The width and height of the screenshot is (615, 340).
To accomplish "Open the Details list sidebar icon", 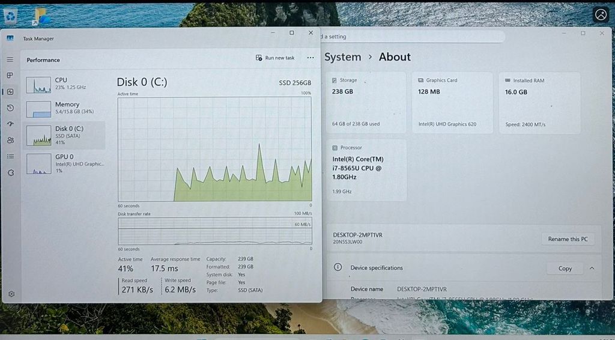I will coord(10,156).
